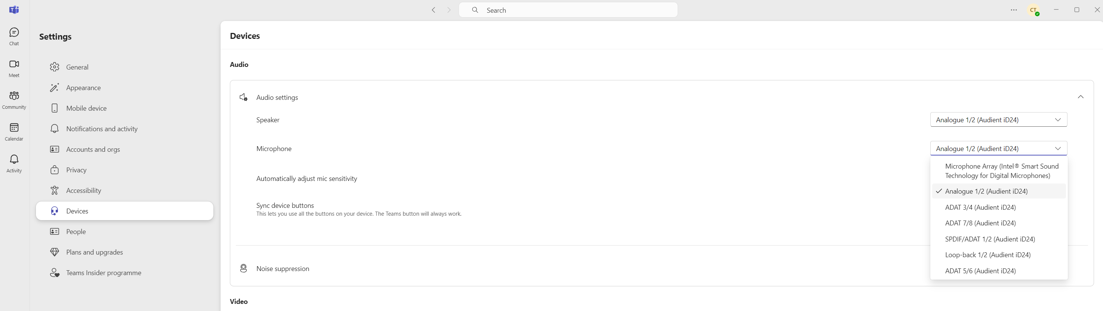Click the Audio settings speaker icon

(x=243, y=97)
